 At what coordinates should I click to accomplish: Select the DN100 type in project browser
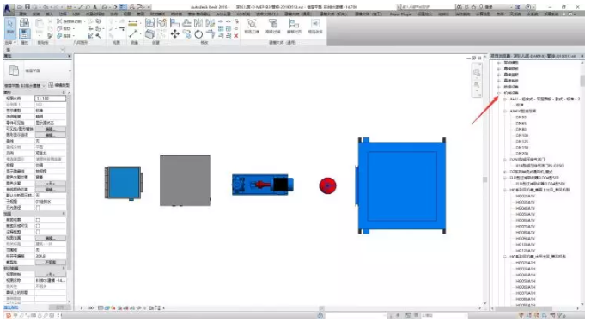pos(522,135)
